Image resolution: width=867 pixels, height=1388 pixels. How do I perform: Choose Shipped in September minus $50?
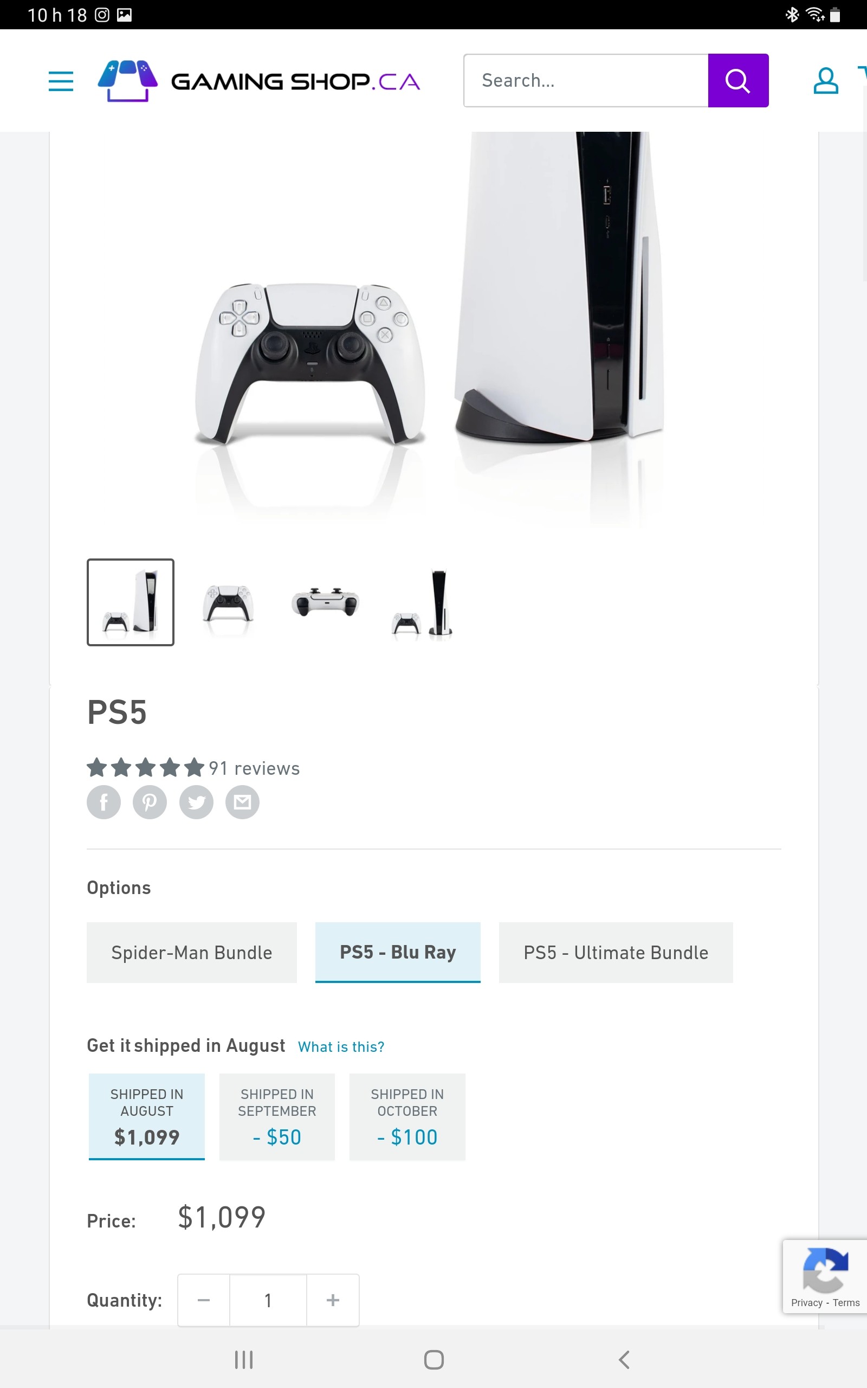277,1117
